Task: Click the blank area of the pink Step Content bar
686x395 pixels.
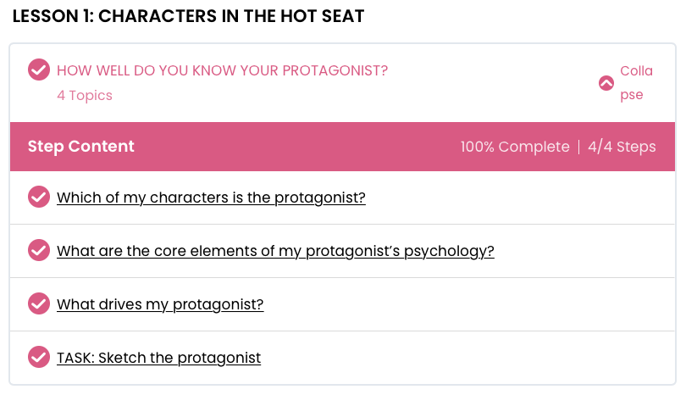Action: tap(297, 147)
